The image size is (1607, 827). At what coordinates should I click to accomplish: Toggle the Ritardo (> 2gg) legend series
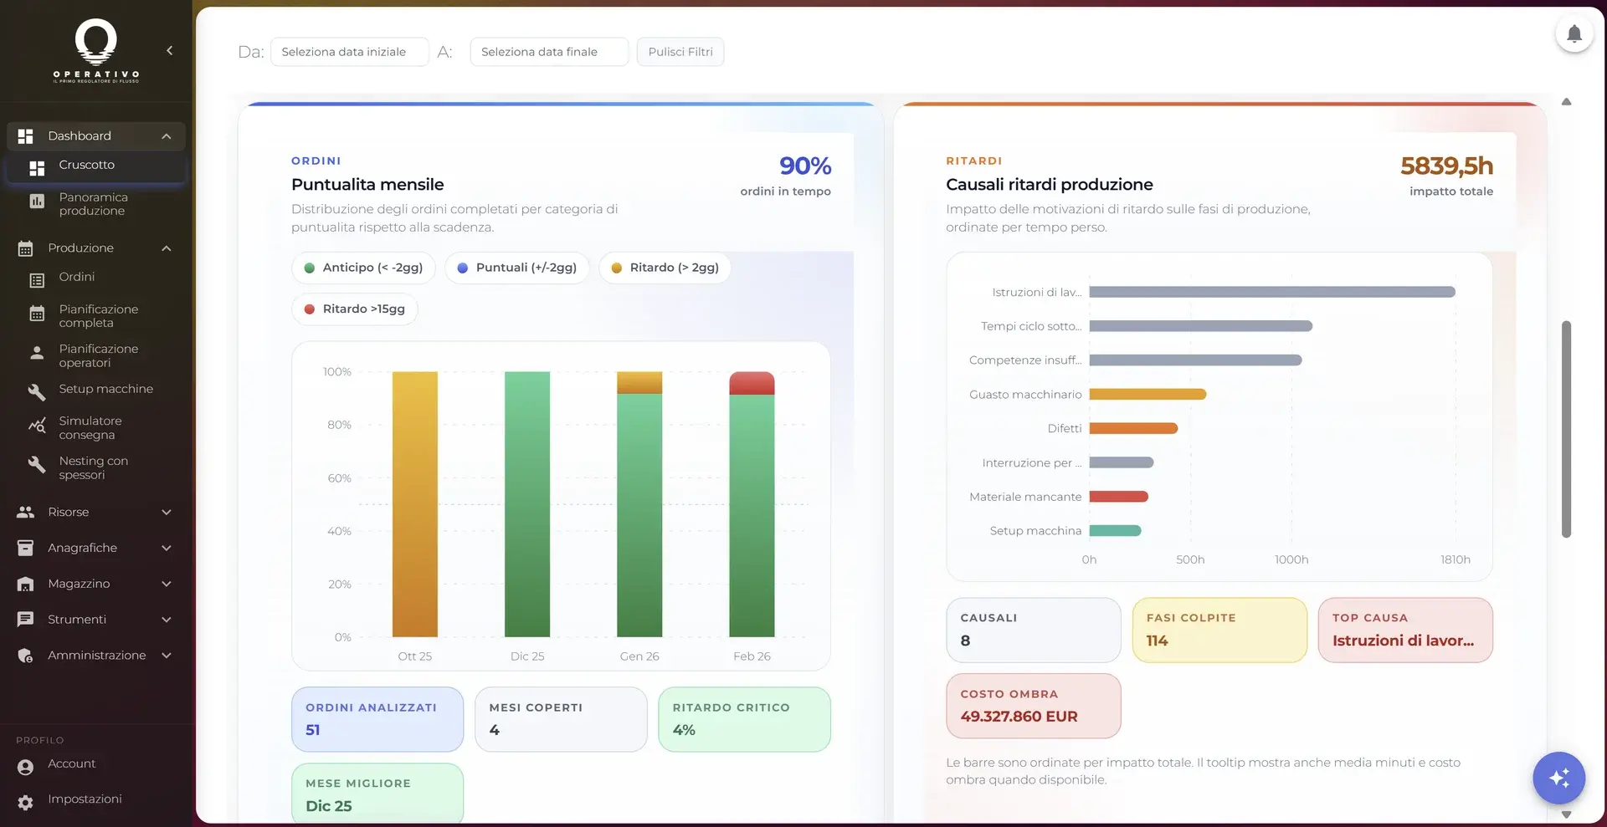[x=665, y=268]
